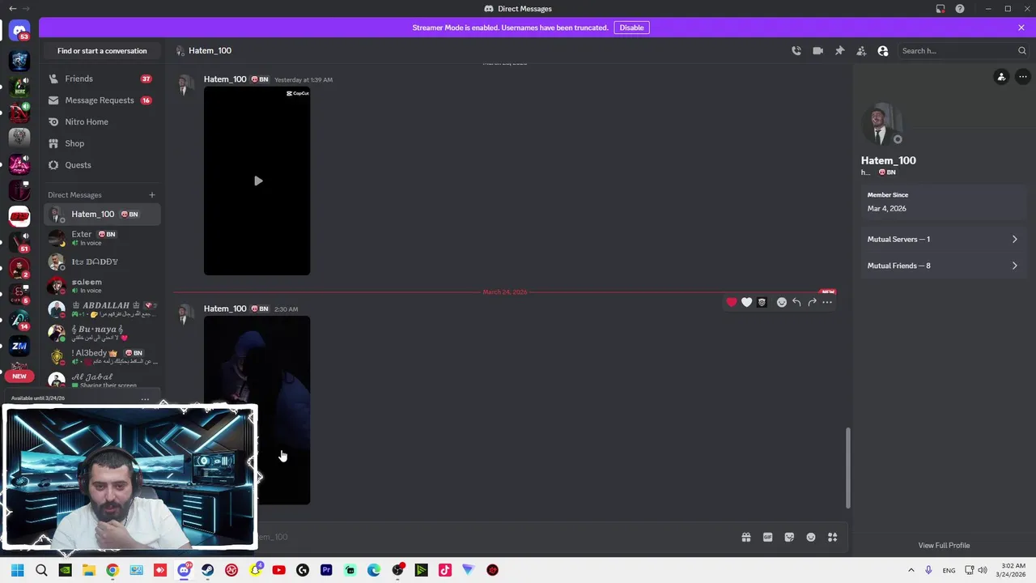Open the Shop page
This screenshot has height=583, width=1036.
tap(101, 143)
